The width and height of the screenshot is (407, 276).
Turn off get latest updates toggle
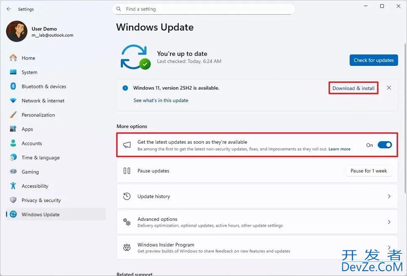click(384, 145)
